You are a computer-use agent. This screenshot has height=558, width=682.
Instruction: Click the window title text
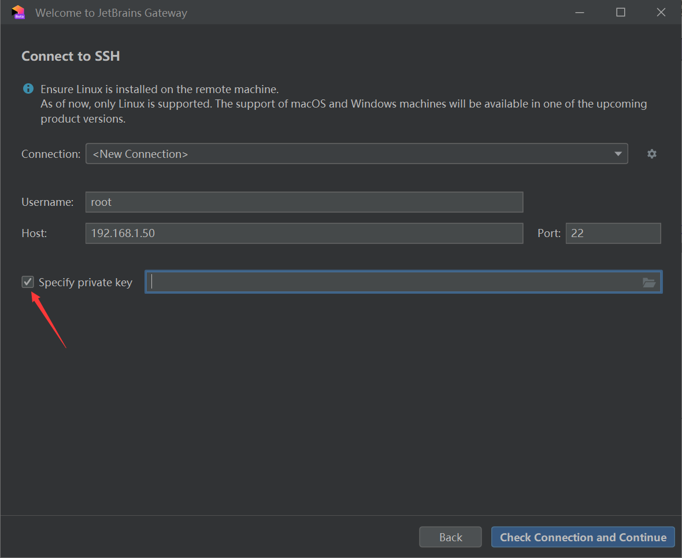coord(112,13)
